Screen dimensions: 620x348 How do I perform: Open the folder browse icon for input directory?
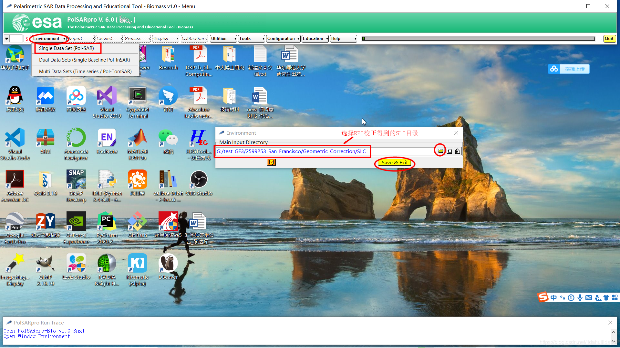click(440, 151)
